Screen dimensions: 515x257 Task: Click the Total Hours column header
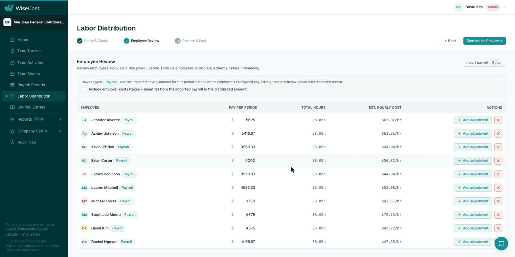(313, 108)
